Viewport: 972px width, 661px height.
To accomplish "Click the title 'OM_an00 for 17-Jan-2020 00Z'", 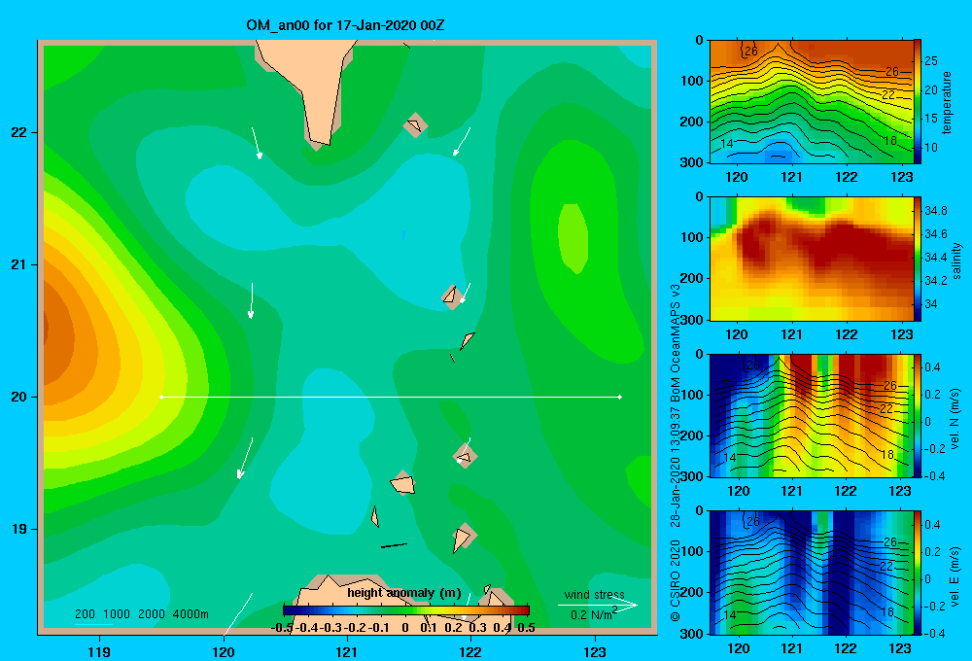I will click(x=345, y=25).
